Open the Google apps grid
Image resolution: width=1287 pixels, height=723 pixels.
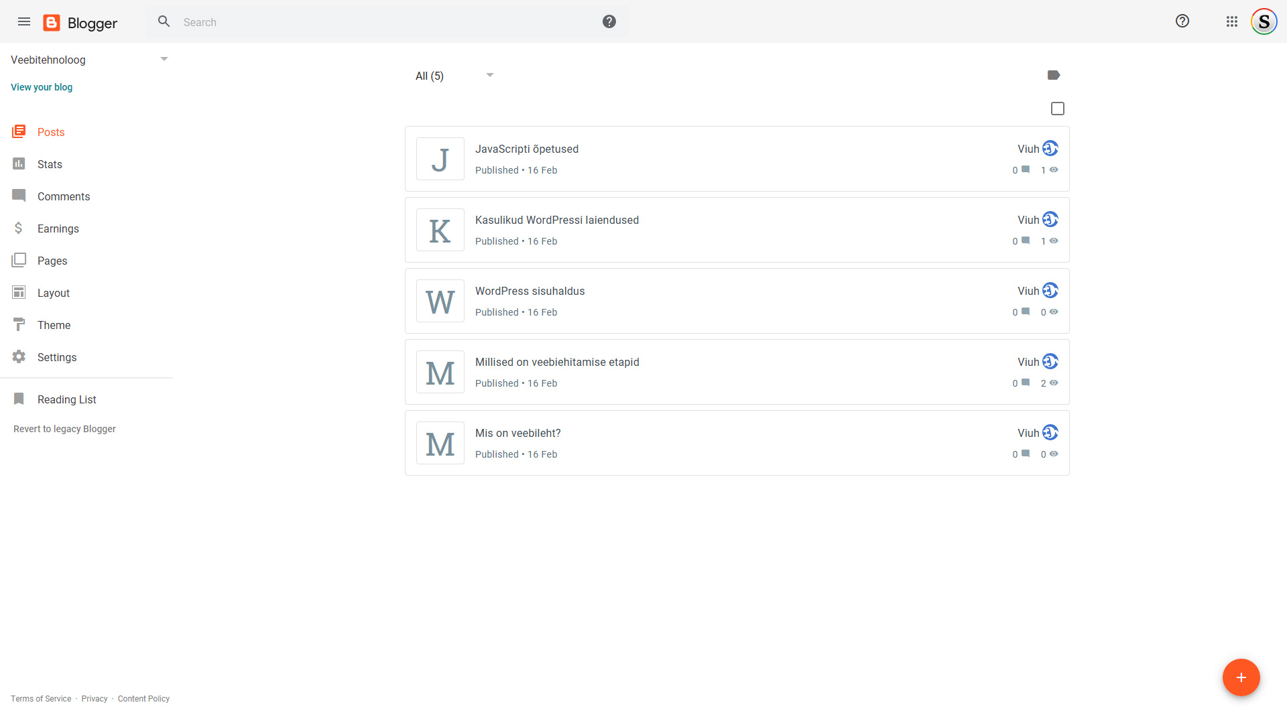[1231, 21]
